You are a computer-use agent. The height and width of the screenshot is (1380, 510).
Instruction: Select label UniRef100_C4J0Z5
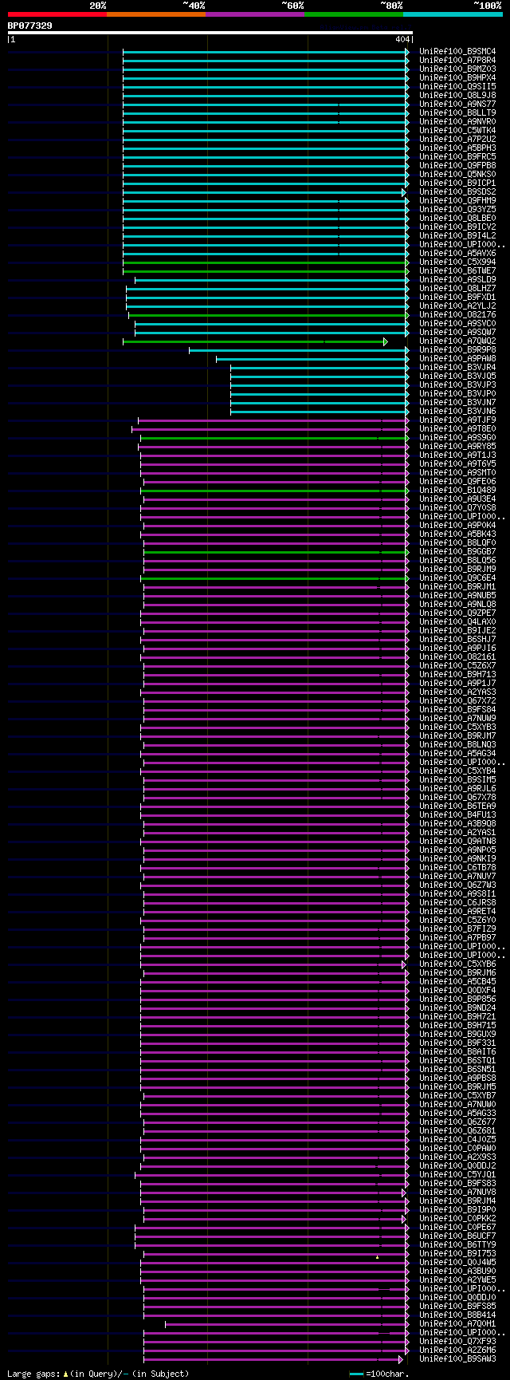coord(457,1140)
